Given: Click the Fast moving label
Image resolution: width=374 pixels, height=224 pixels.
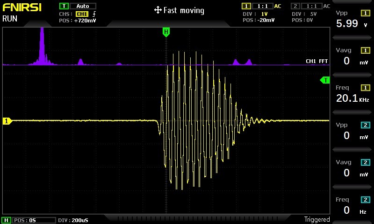Looking at the screenshot, I should pos(184,10).
